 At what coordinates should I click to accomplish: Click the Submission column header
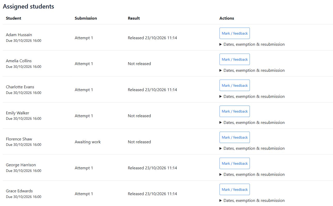pos(86,18)
